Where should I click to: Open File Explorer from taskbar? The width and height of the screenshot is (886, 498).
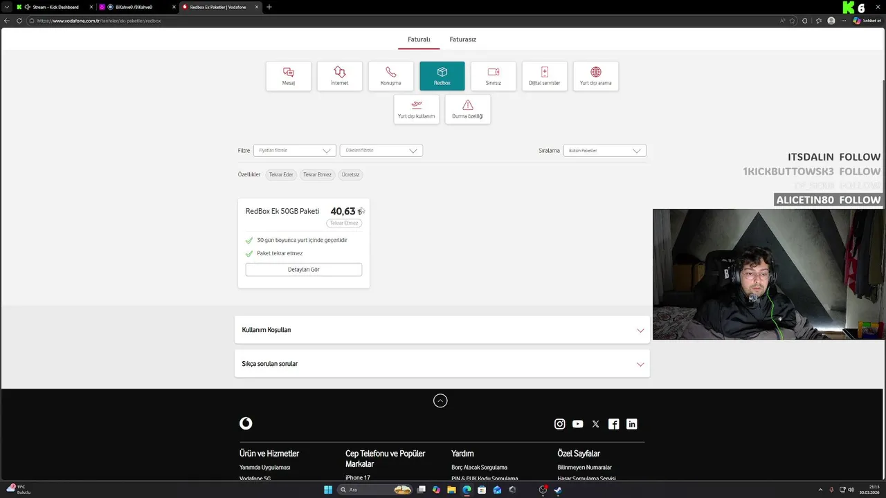click(451, 490)
